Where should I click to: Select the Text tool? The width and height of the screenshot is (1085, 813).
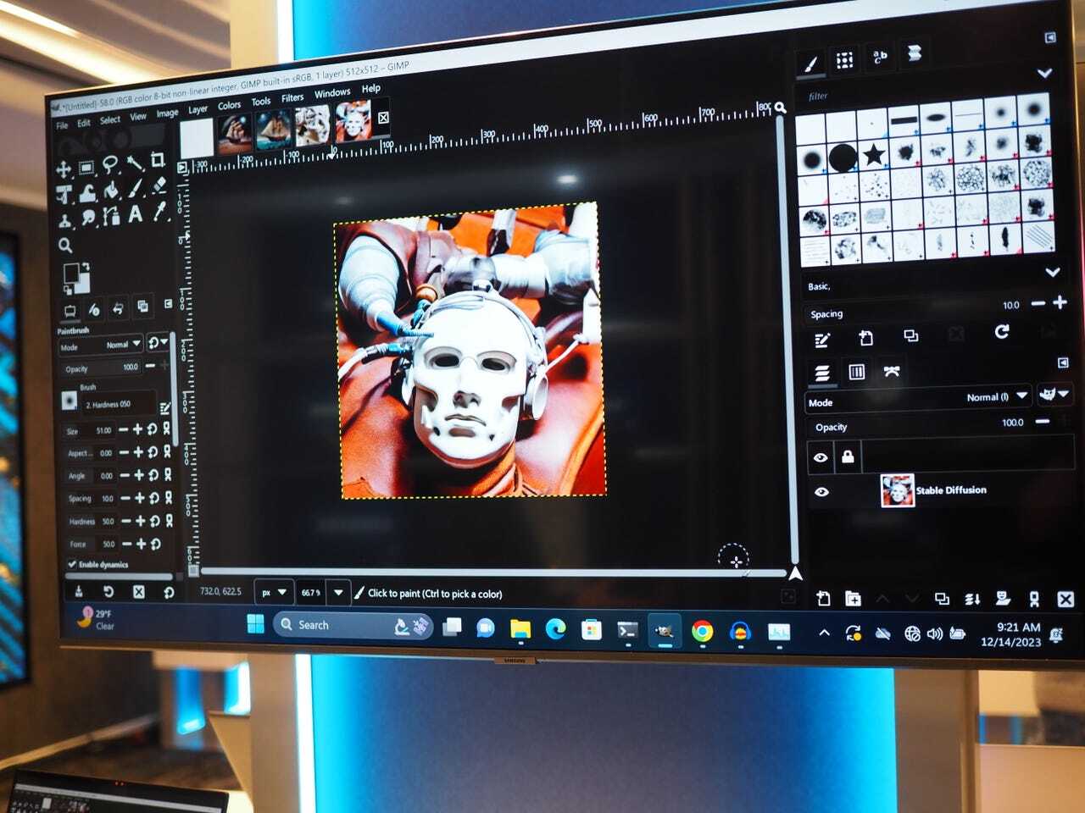pos(136,215)
